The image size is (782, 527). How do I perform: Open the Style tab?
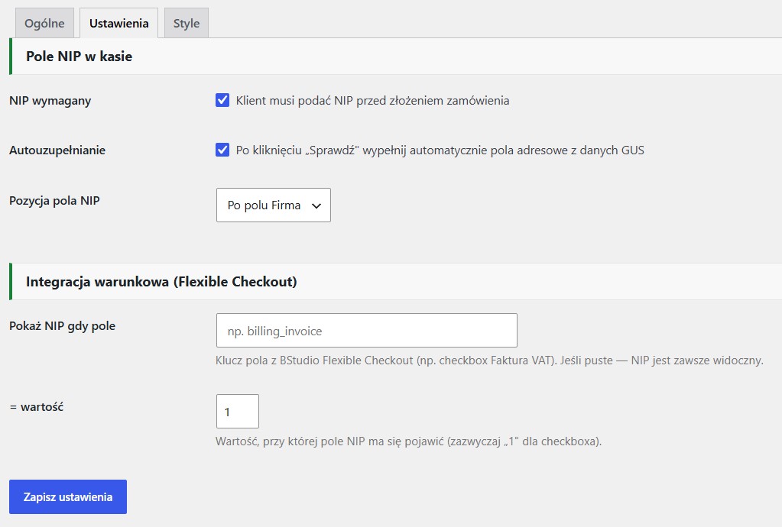click(x=186, y=23)
